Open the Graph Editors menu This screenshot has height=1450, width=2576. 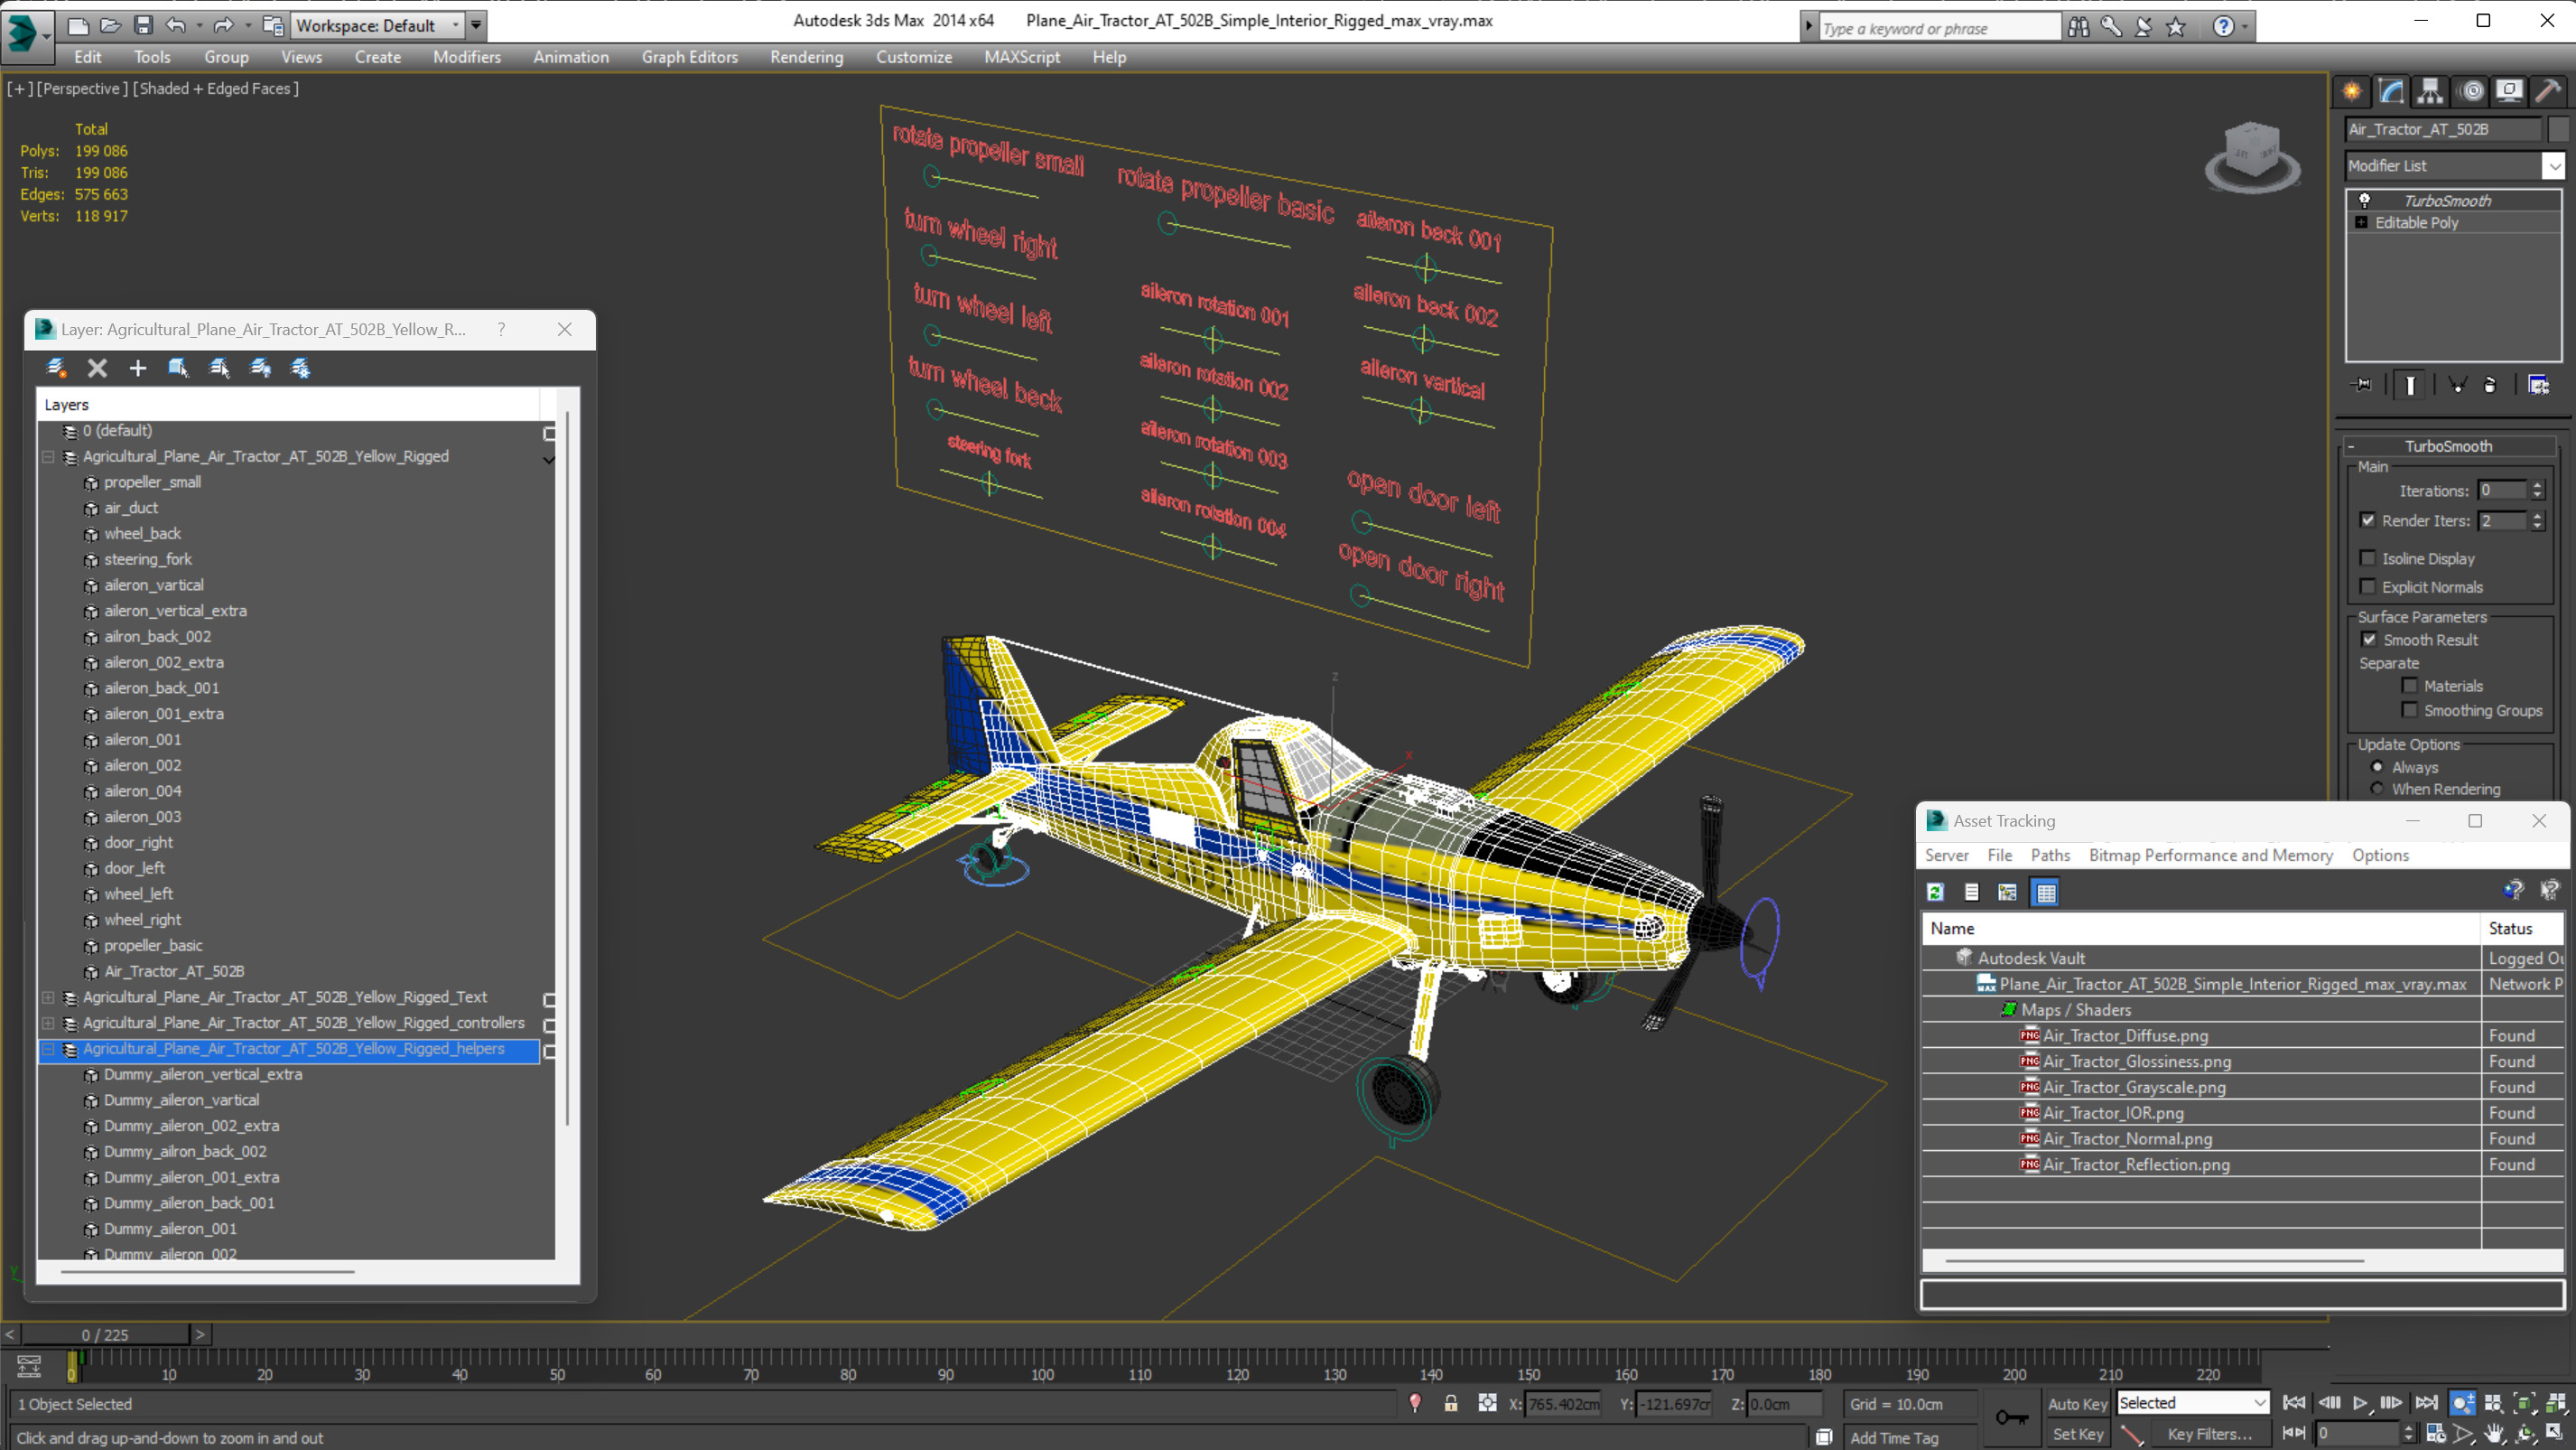689,57
